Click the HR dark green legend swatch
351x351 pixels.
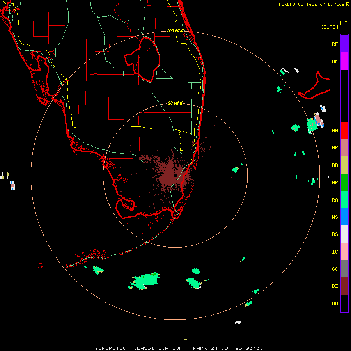coord(344,183)
